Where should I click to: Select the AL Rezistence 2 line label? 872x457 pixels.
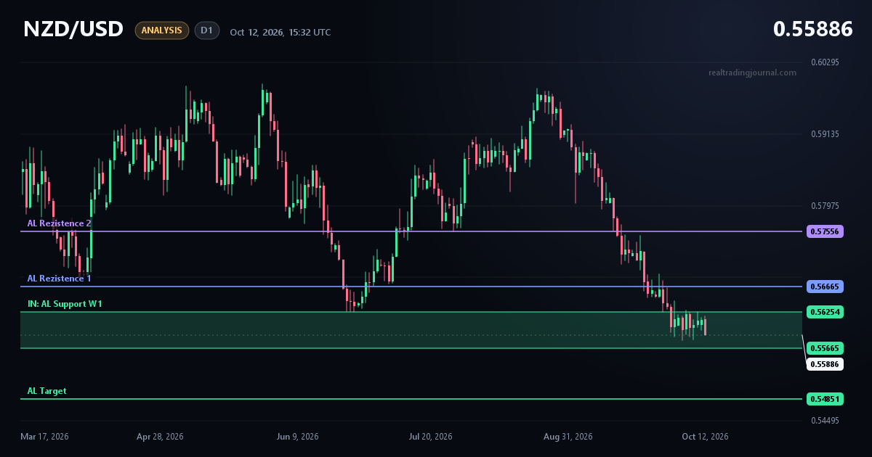tap(60, 223)
